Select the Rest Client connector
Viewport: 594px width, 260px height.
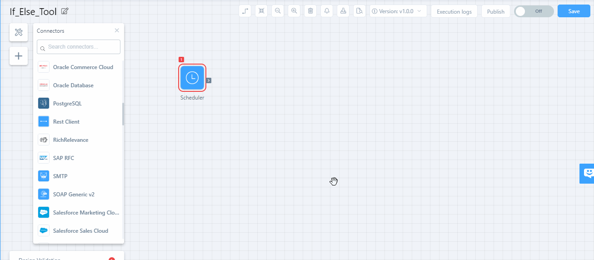click(66, 122)
